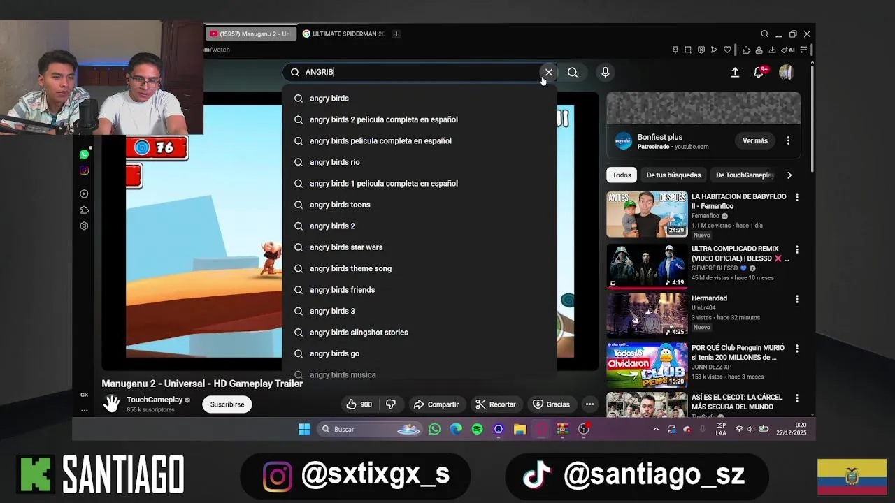This screenshot has width=895, height=503.
Task: Like the video with 900 likes
Action: [359, 404]
